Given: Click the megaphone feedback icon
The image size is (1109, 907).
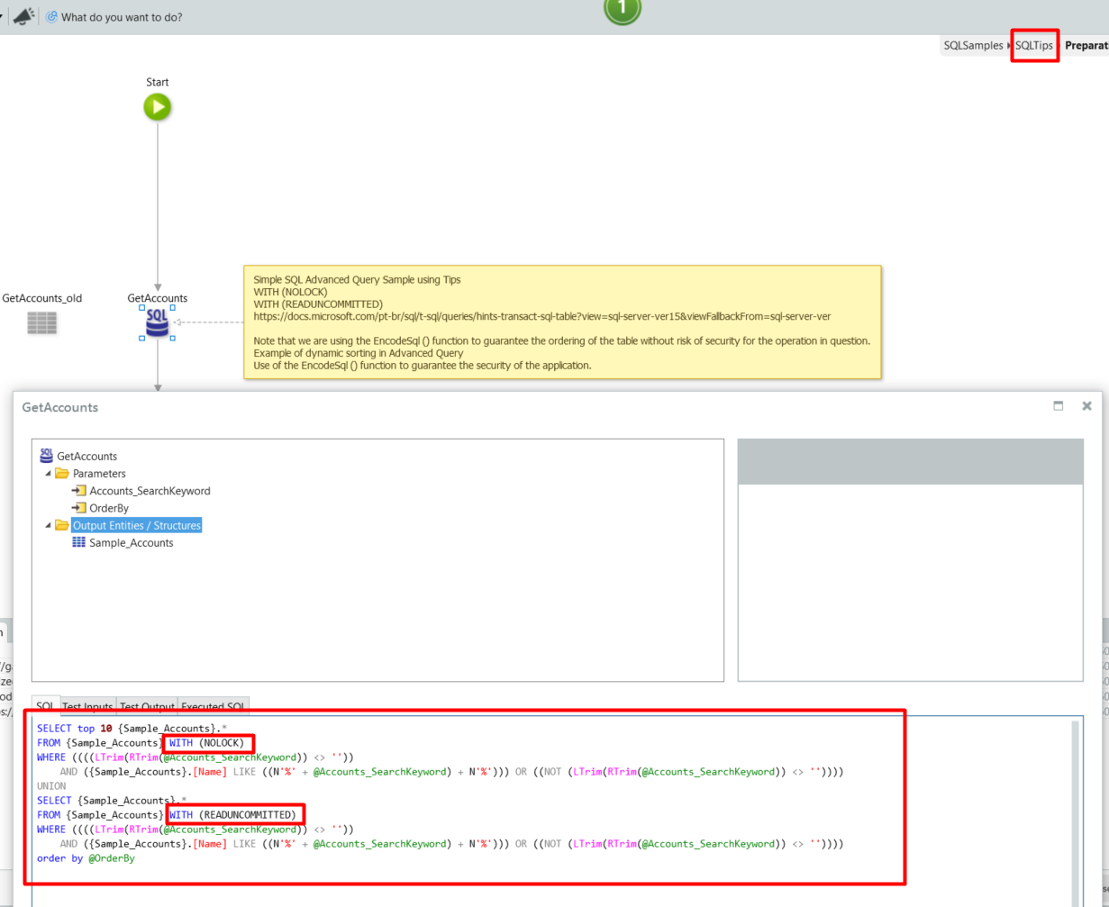Looking at the screenshot, I should coord(23,16).
